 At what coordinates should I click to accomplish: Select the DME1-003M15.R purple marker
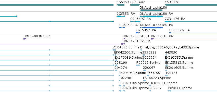(25, 39)
